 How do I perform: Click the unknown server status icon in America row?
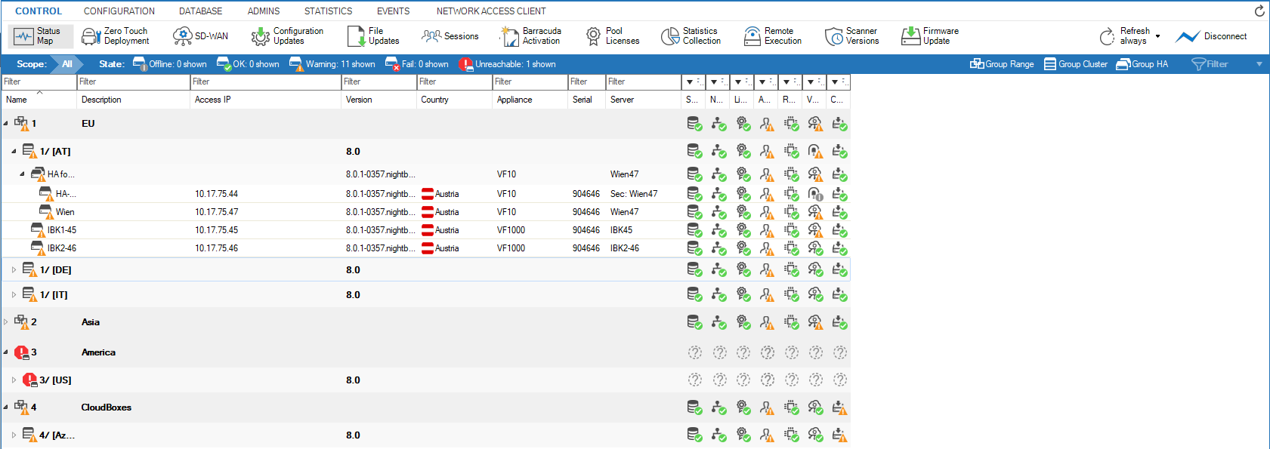tap(694, 352)
